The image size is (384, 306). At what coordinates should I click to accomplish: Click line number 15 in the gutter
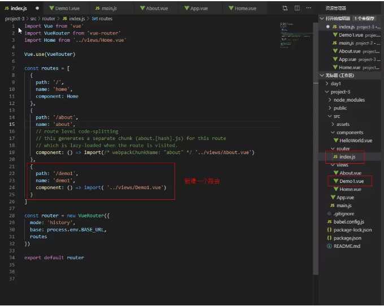(x=12, y=124)
